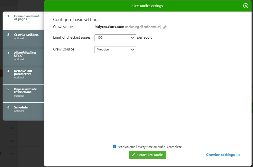Close the Site Audit Settings dialog
The height and width of the screenshot is (167, 253).
tap(246, 6)
